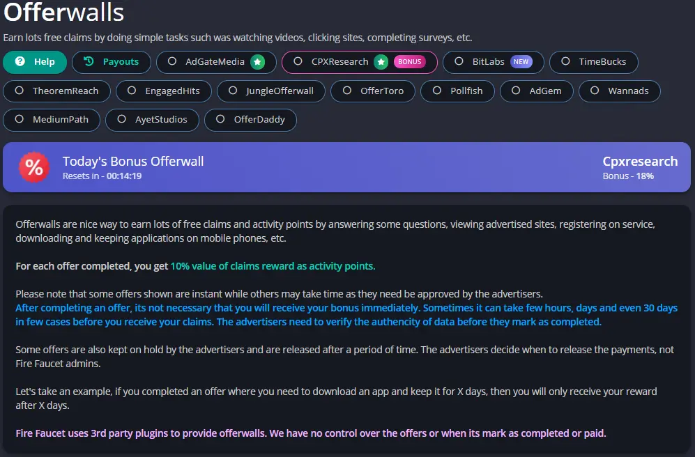The image size is (695, 457).
Task: Click the NEW badge on BitLabs
Action: (521, 62)
